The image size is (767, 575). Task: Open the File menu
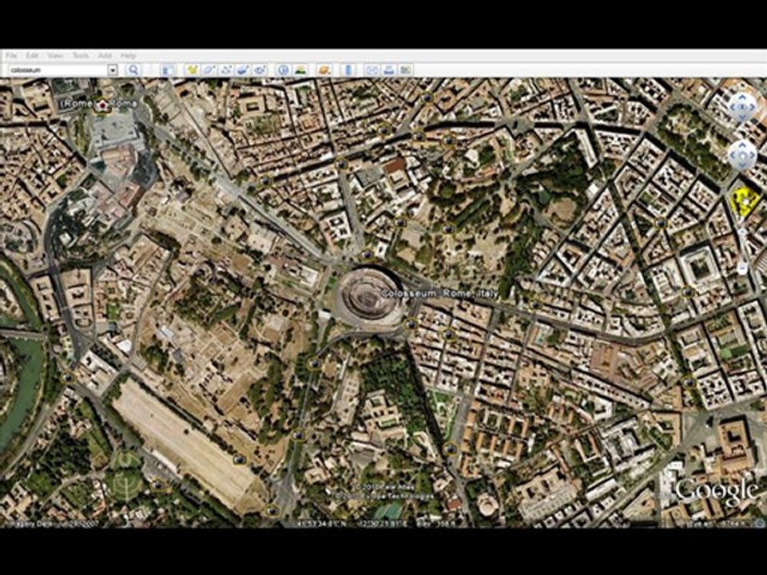click(11, 56)
